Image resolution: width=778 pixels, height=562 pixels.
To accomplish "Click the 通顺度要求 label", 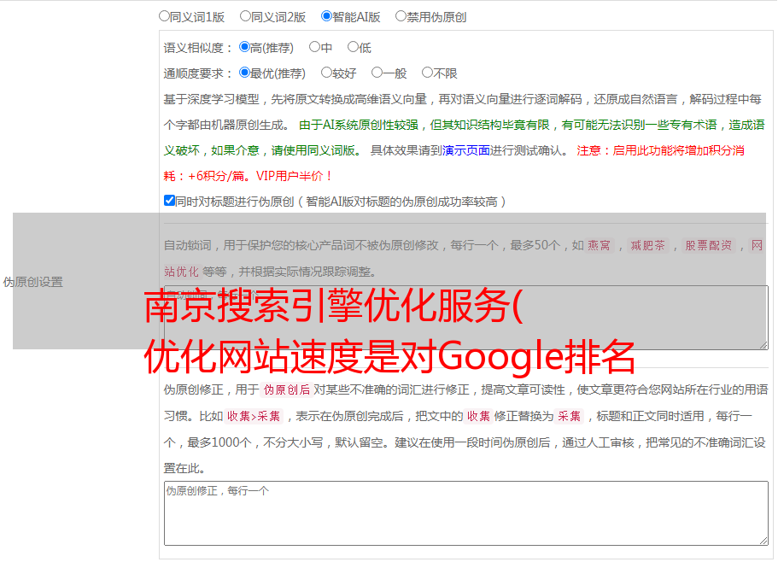I will tap(198, 73).
